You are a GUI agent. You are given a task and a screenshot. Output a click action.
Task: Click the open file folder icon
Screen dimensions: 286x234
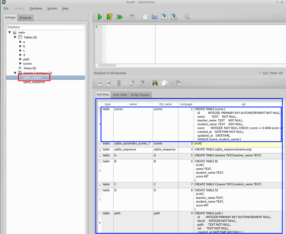coord(155,17)
